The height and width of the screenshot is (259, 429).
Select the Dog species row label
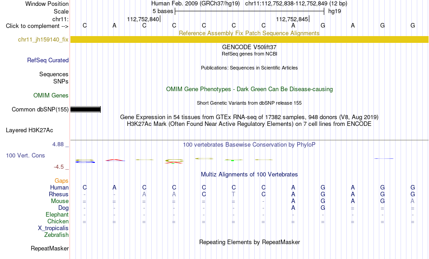pyautogui.click(x=63, y=208)
